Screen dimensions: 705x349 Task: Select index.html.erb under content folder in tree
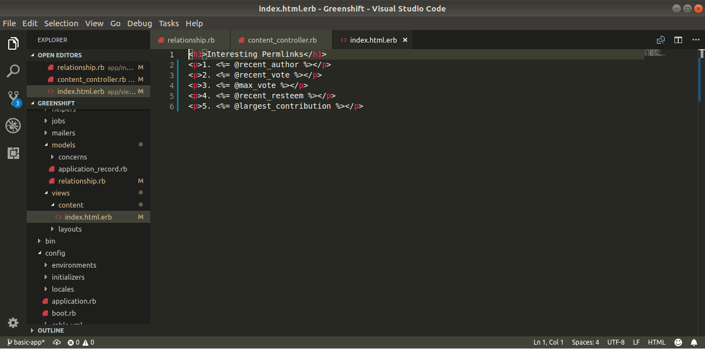pyautogui.click(x=88, y=217)
